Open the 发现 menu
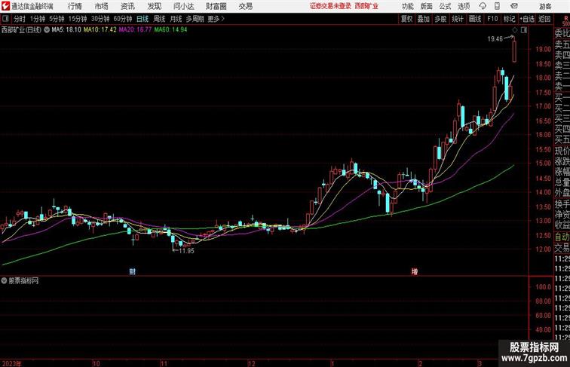The image size is (570, 367). pyautogui.click(x=154, y=6)
